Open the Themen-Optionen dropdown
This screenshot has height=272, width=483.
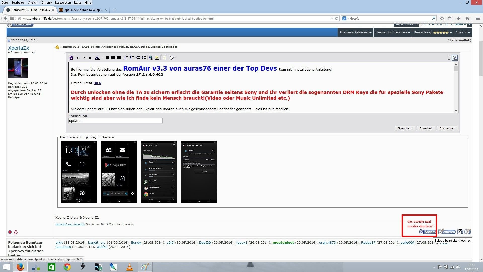(355, 32)
